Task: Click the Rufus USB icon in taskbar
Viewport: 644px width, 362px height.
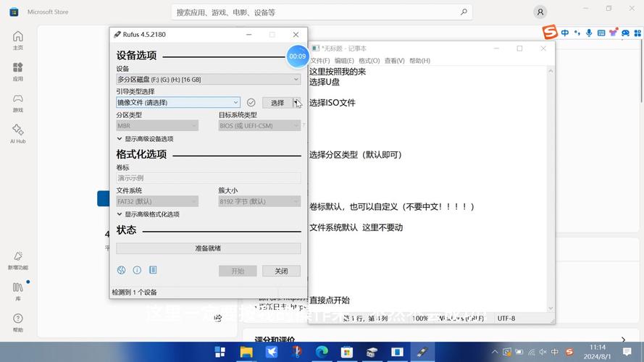Action: 422,352
